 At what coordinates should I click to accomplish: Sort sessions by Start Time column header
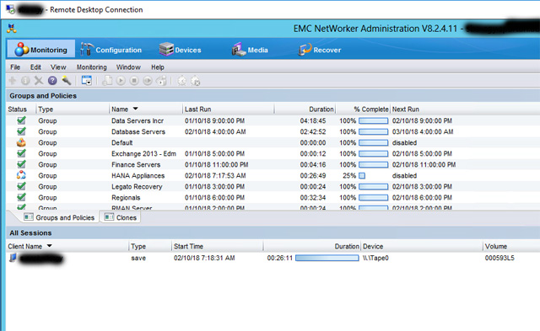[x=188, y=247]
